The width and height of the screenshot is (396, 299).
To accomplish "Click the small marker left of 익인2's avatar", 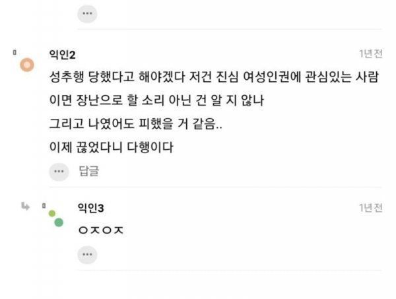I will [x=15, y=50].
